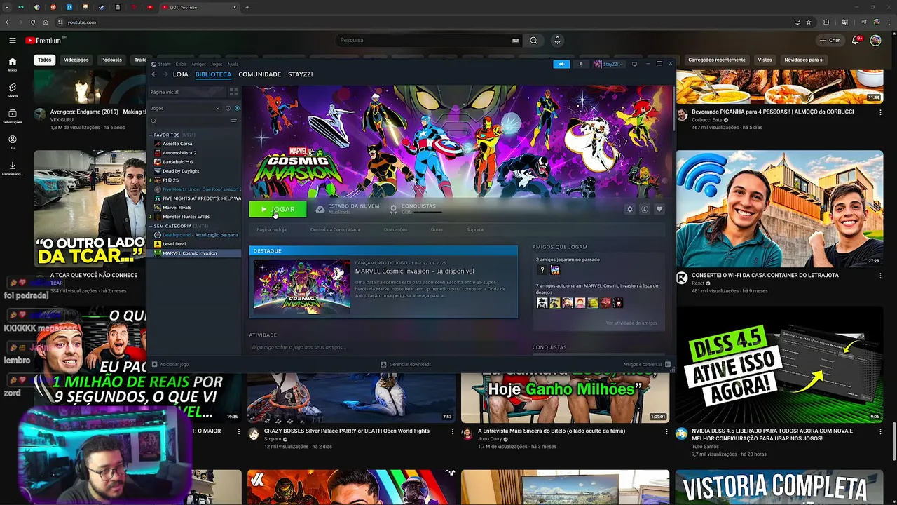
Task: Select Vistos chip on YouTube
Action: [765, 60]
